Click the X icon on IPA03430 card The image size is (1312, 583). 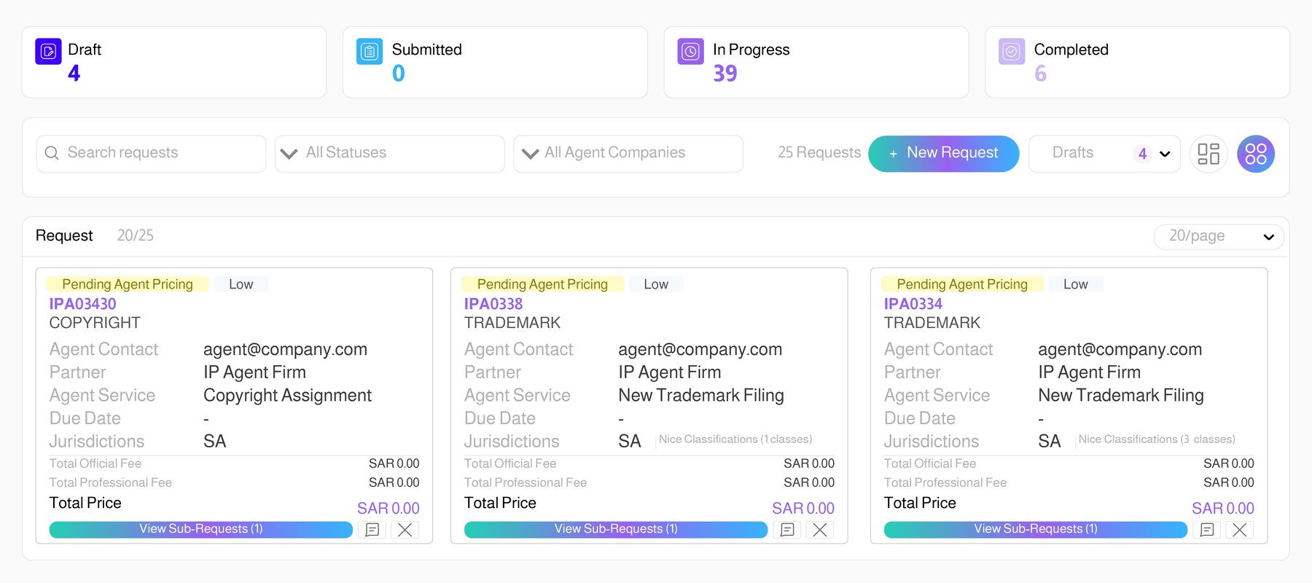point(405,530)
